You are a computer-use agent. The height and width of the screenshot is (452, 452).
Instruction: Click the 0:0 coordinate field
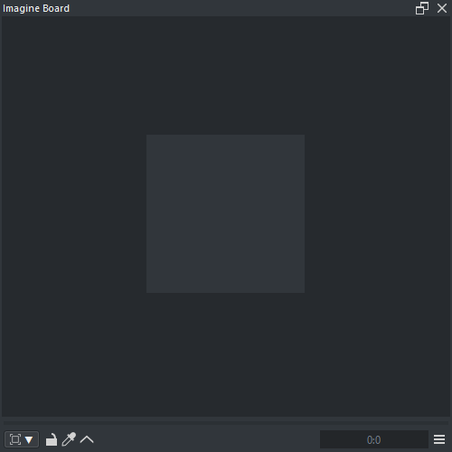pyautogui.click(x=374, y=439)
